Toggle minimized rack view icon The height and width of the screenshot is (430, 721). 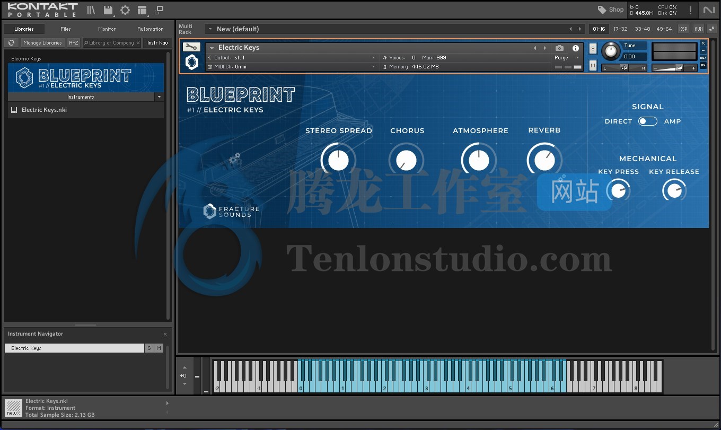(x=159, y=10)
